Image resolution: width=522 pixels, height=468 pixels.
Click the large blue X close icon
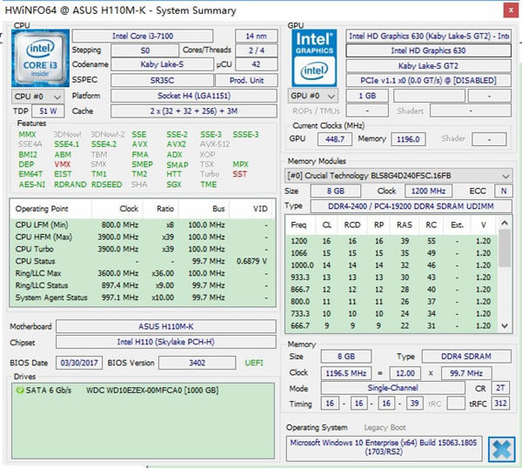tap(499, 447)
